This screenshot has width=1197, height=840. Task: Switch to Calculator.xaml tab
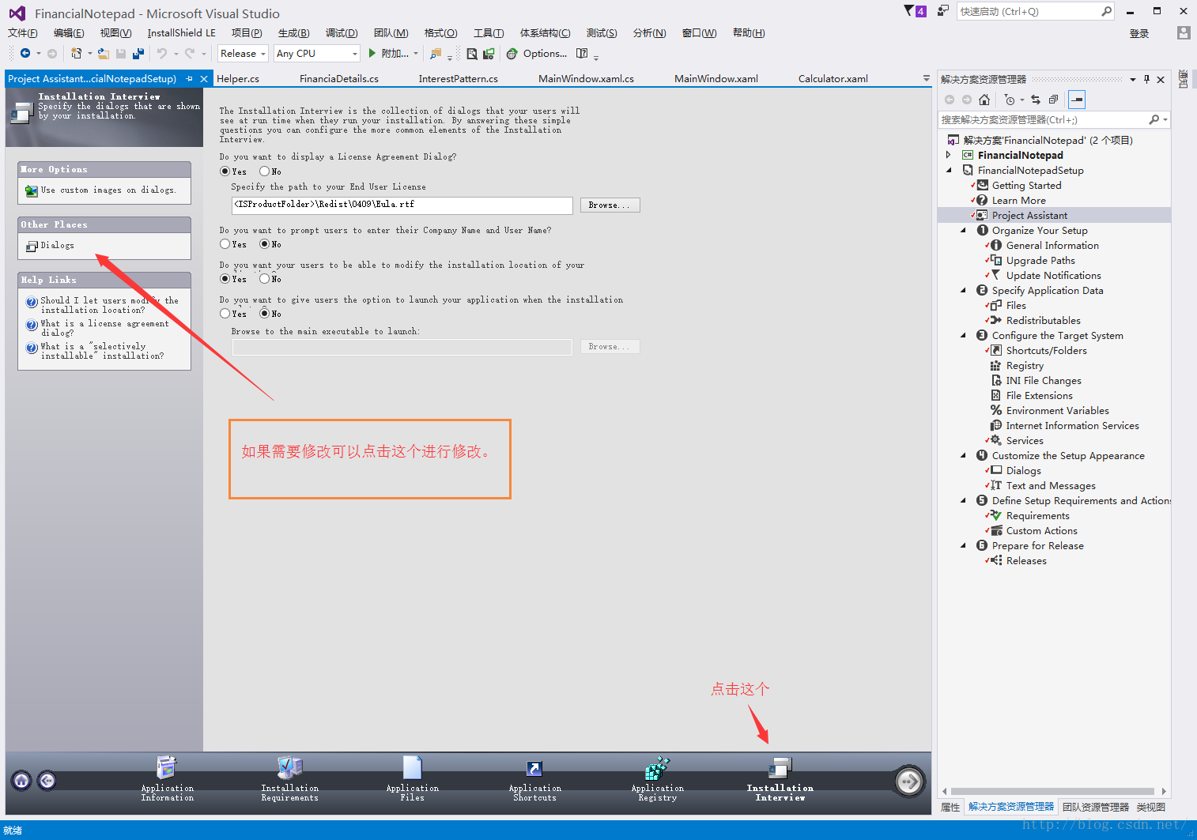(x=833, y=79)
